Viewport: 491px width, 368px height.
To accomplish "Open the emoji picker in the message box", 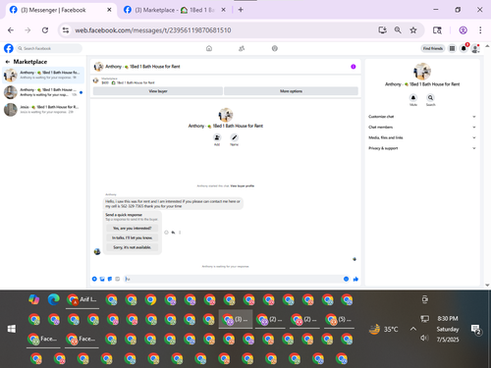I will tap(346, 279).
